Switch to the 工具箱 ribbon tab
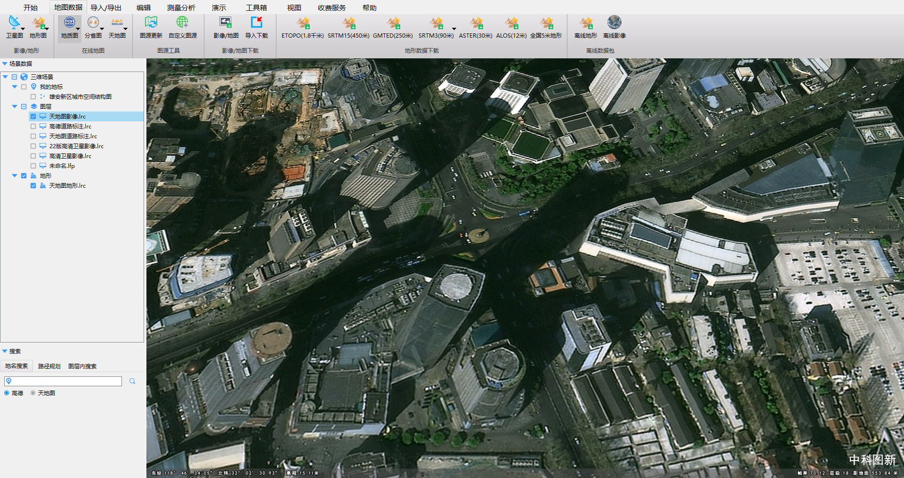904x478 pixels. click(256, 8)
